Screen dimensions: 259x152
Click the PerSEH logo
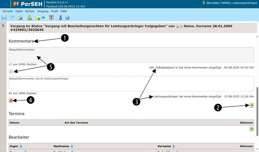[x=27, y=4]
